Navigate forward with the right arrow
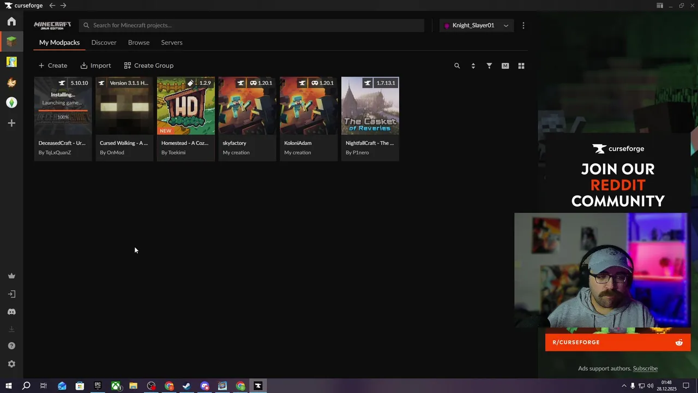The width and height of the screenshot is (698, 393). click(63, 5)
